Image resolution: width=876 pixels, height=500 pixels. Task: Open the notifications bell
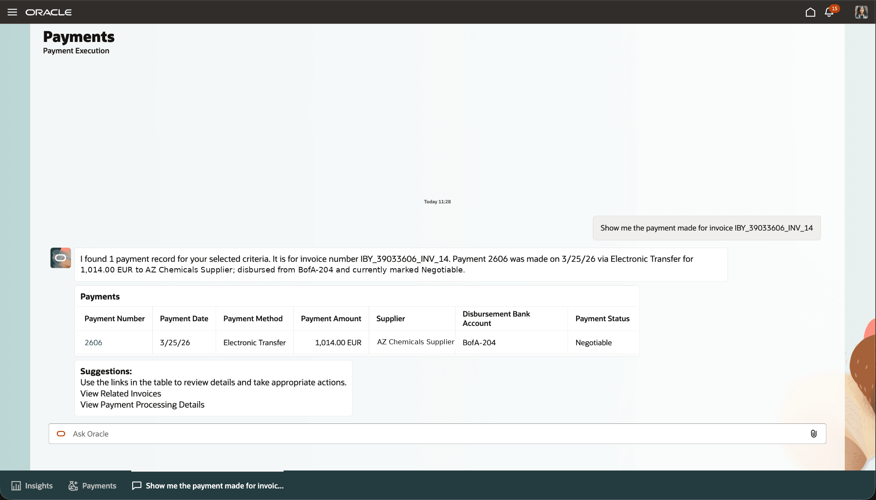coord(829,12)
